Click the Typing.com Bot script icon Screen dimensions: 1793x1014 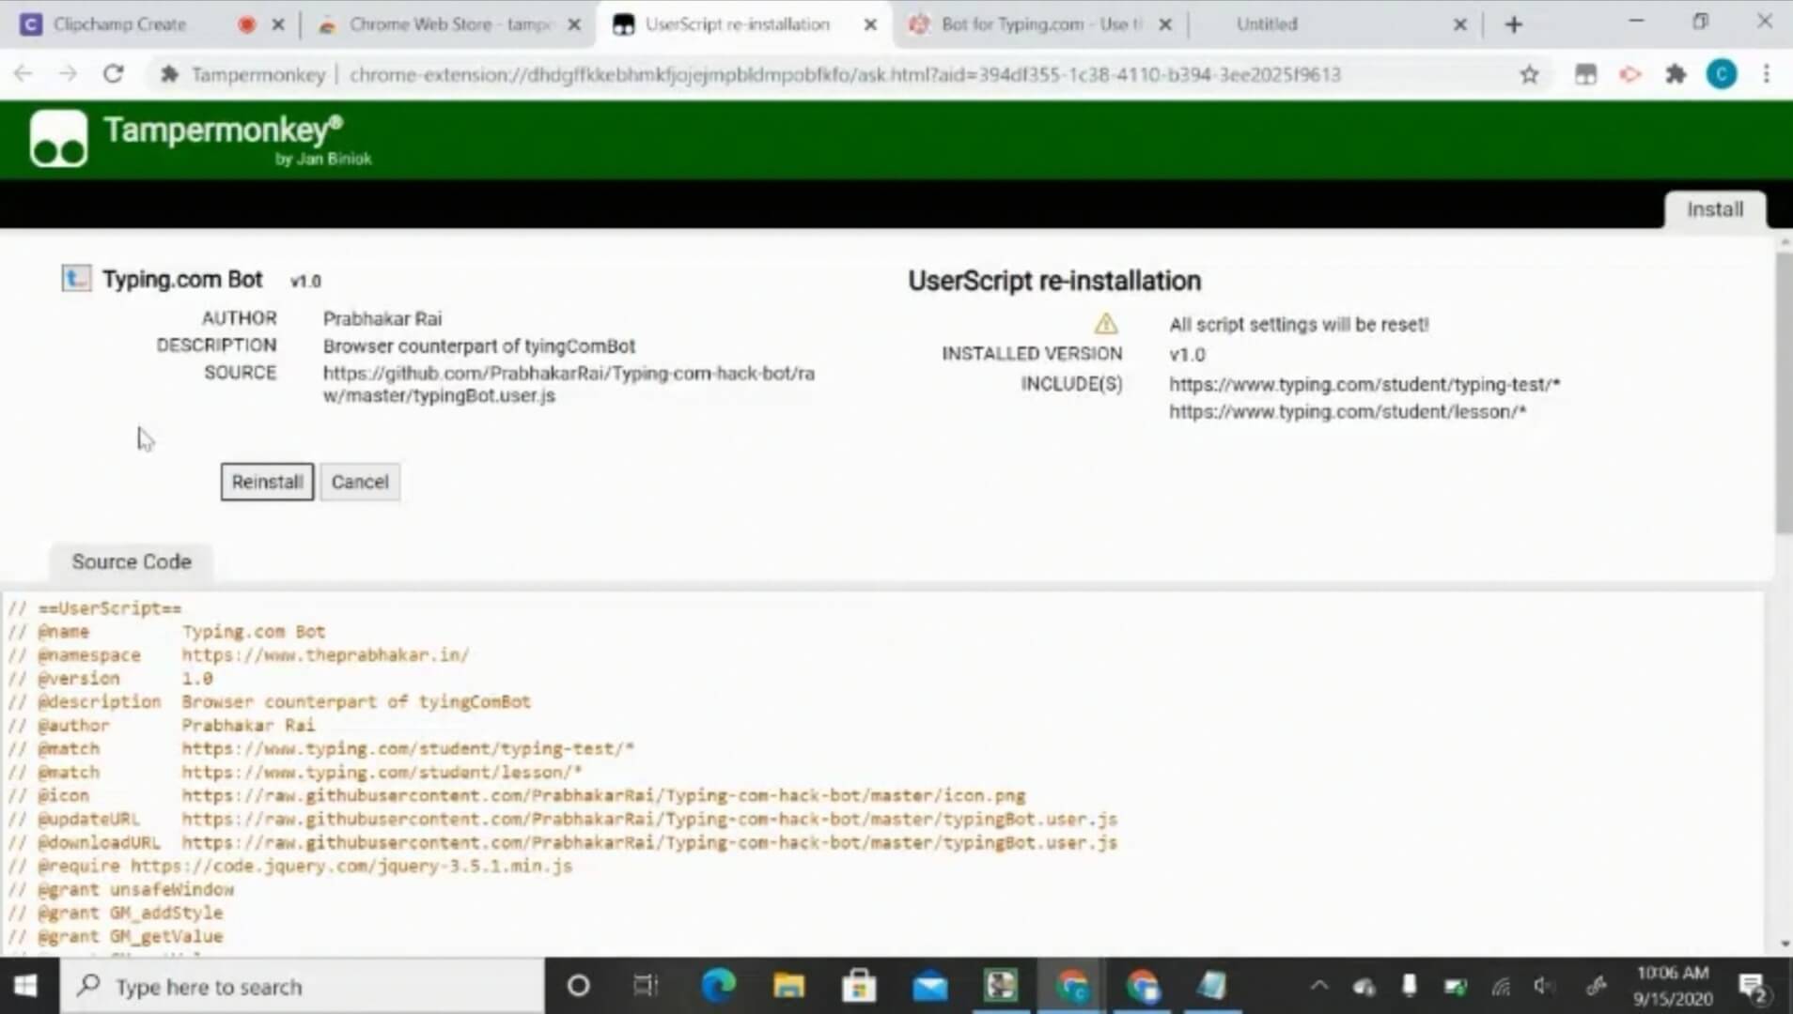(x=76, y=278)
